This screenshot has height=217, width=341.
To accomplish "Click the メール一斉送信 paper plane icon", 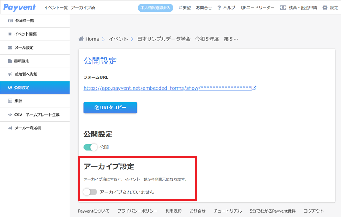I will 10,128.
